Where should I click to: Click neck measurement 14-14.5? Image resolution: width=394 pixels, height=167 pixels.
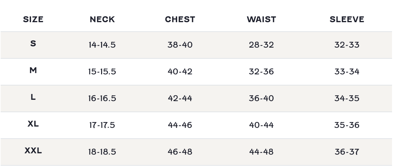(x=102, y=45)
